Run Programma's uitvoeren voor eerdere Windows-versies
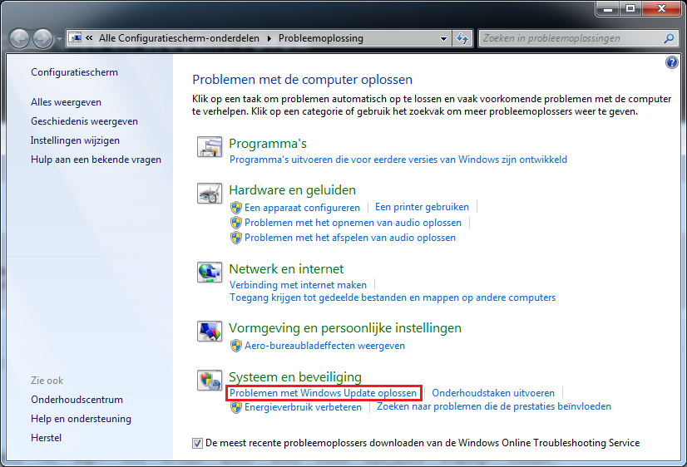 [398, 160]
